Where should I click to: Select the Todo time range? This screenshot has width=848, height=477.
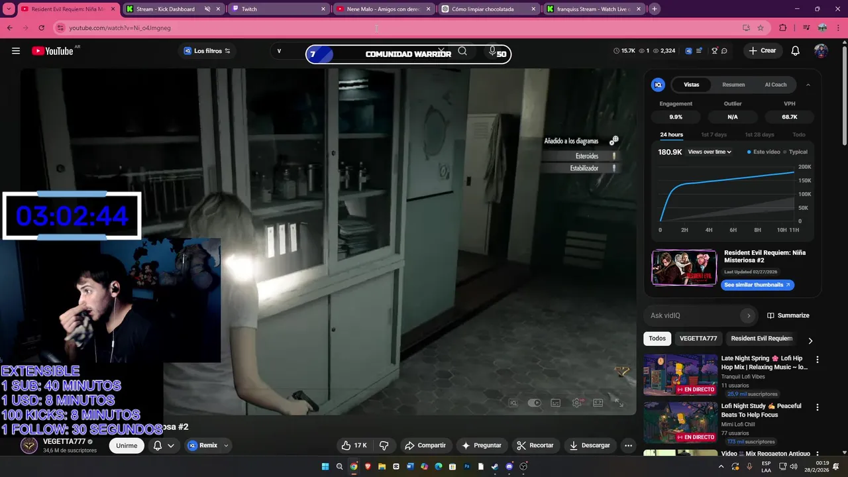799,134
